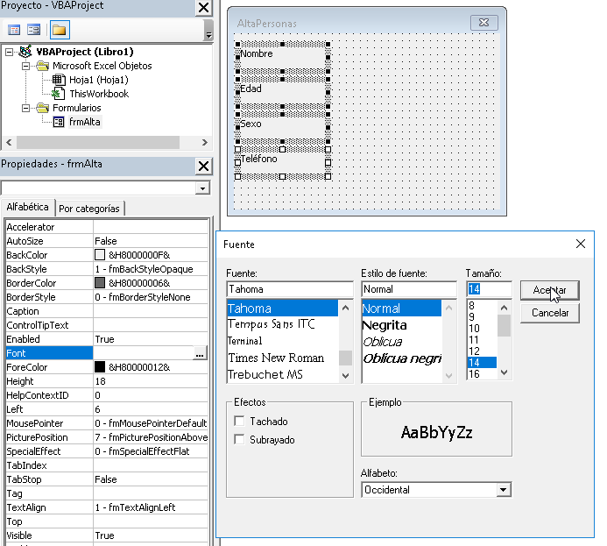Select Terminal font in list
This screenshot has width=607, height=546.
(245, 341)
